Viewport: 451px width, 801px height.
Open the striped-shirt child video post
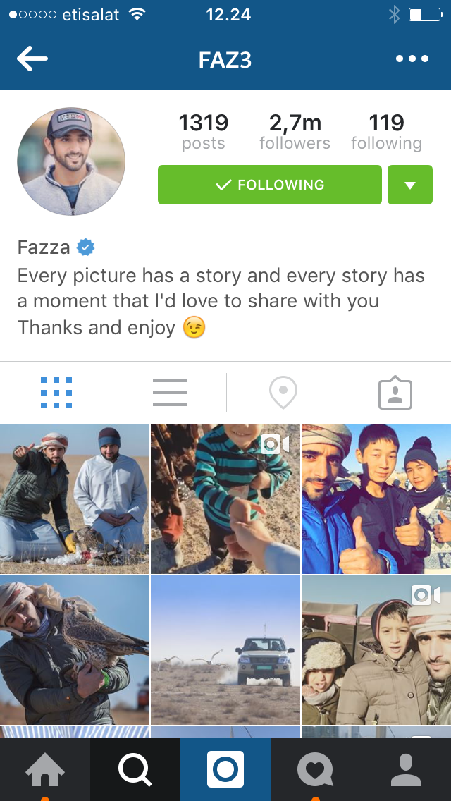[225, 499]
